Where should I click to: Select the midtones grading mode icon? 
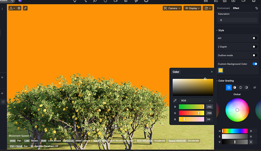tap(241, 88)
